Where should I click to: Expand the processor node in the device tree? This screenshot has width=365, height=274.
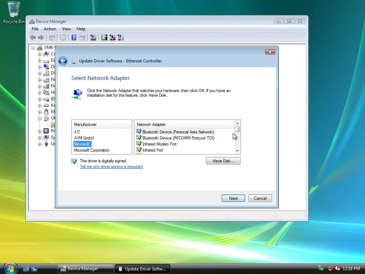40,131
